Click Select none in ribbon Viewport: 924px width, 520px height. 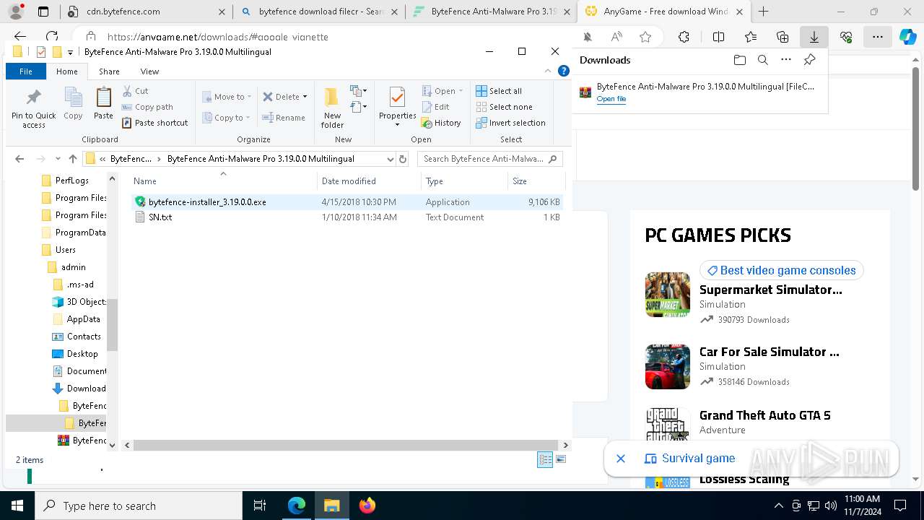504,107
